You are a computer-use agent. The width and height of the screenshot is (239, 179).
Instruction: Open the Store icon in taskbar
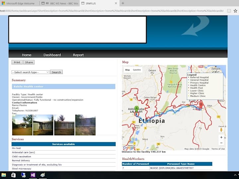click(13, 175)
